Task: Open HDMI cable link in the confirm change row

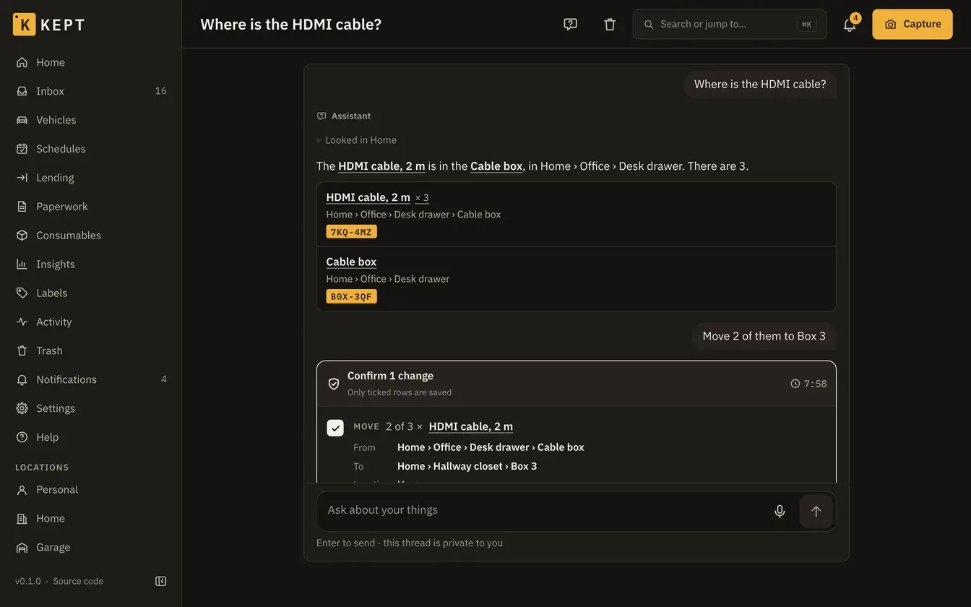Action: [471, 426]
